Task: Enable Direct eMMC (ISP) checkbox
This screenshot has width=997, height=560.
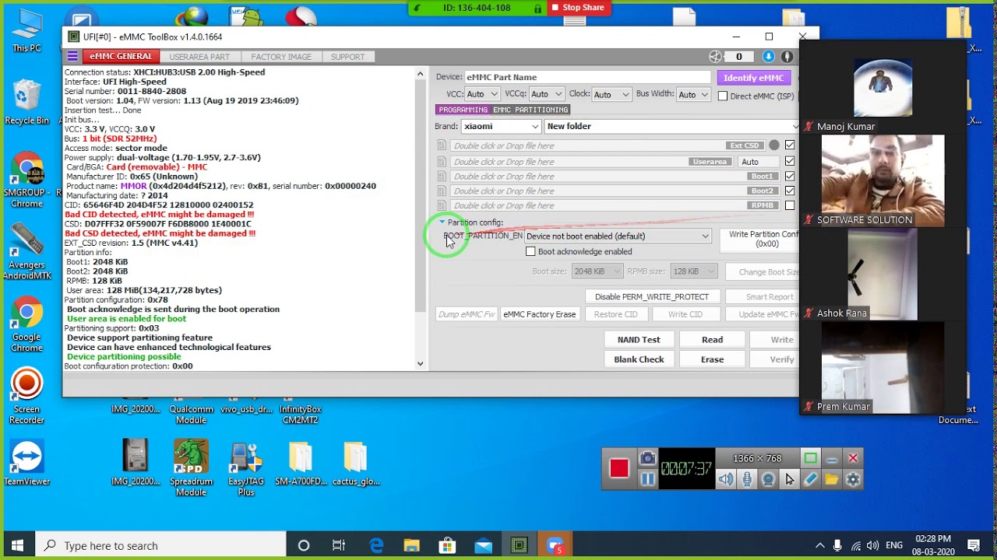Action: [723, 96]
